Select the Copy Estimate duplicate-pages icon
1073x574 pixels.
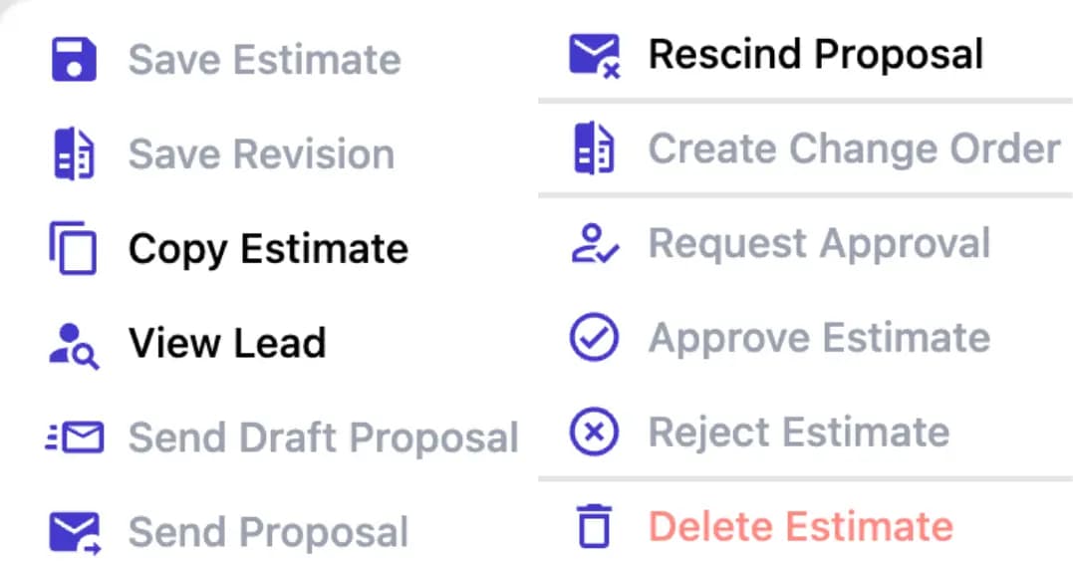(x=73, y=247)
